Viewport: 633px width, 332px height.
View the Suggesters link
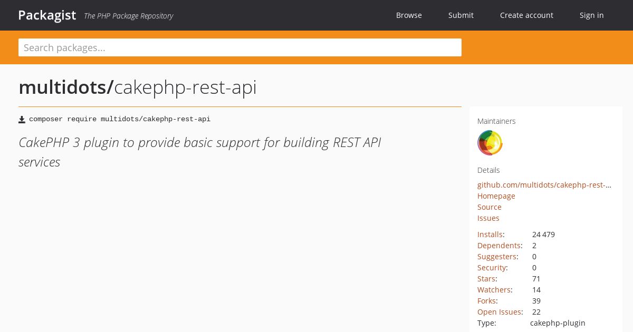tap(497, 257)
